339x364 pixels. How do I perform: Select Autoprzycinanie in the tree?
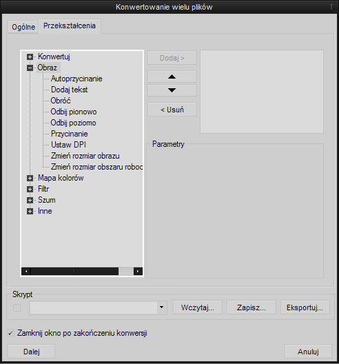(x=76, y=79)
